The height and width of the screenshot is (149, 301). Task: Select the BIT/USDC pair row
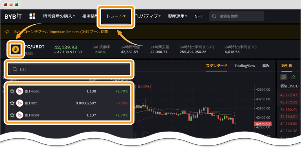tap(69, 91)
